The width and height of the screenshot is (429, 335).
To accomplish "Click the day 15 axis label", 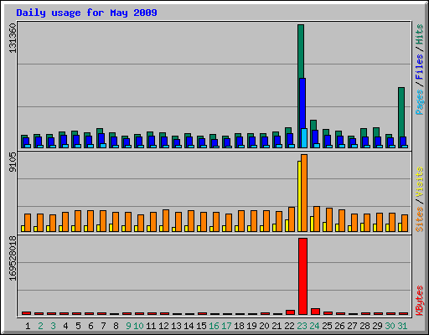I will (201, 326).
